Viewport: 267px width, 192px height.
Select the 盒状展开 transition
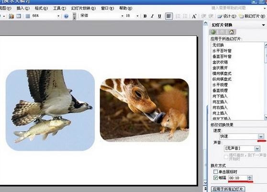point(220,68)
